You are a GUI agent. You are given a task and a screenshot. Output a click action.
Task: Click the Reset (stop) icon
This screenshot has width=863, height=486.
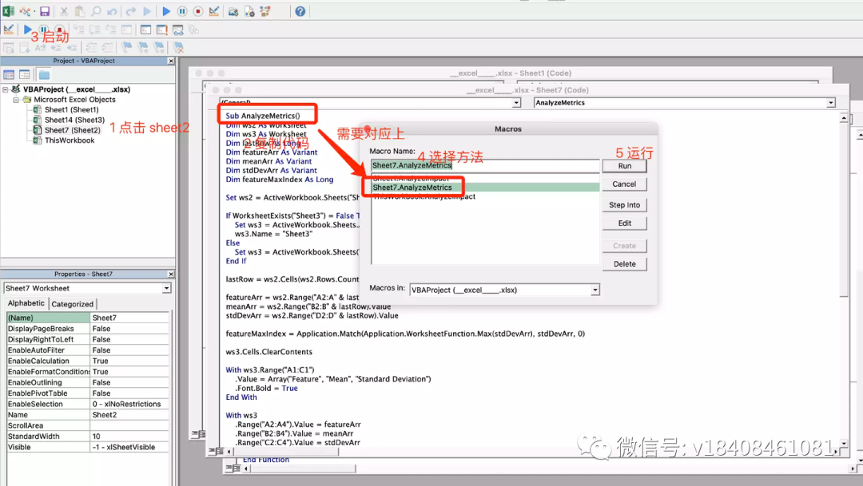[x=199, y=10]
